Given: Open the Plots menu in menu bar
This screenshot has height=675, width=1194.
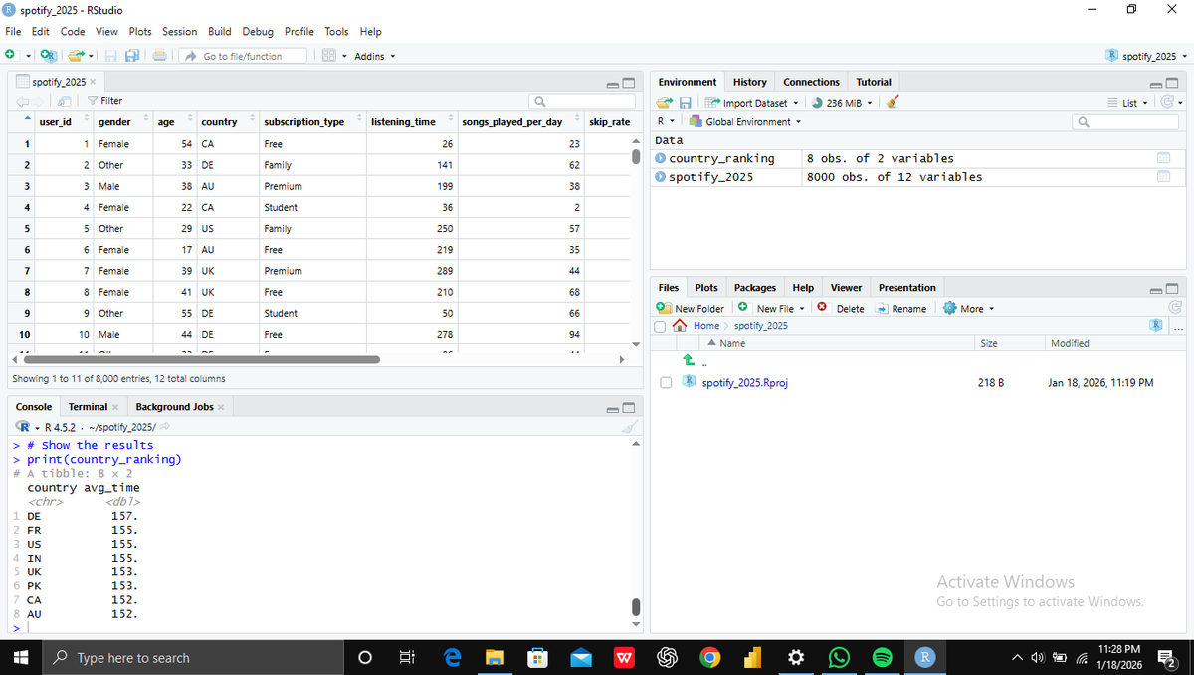Looking at the screenshot, I should tap(139, 31).
